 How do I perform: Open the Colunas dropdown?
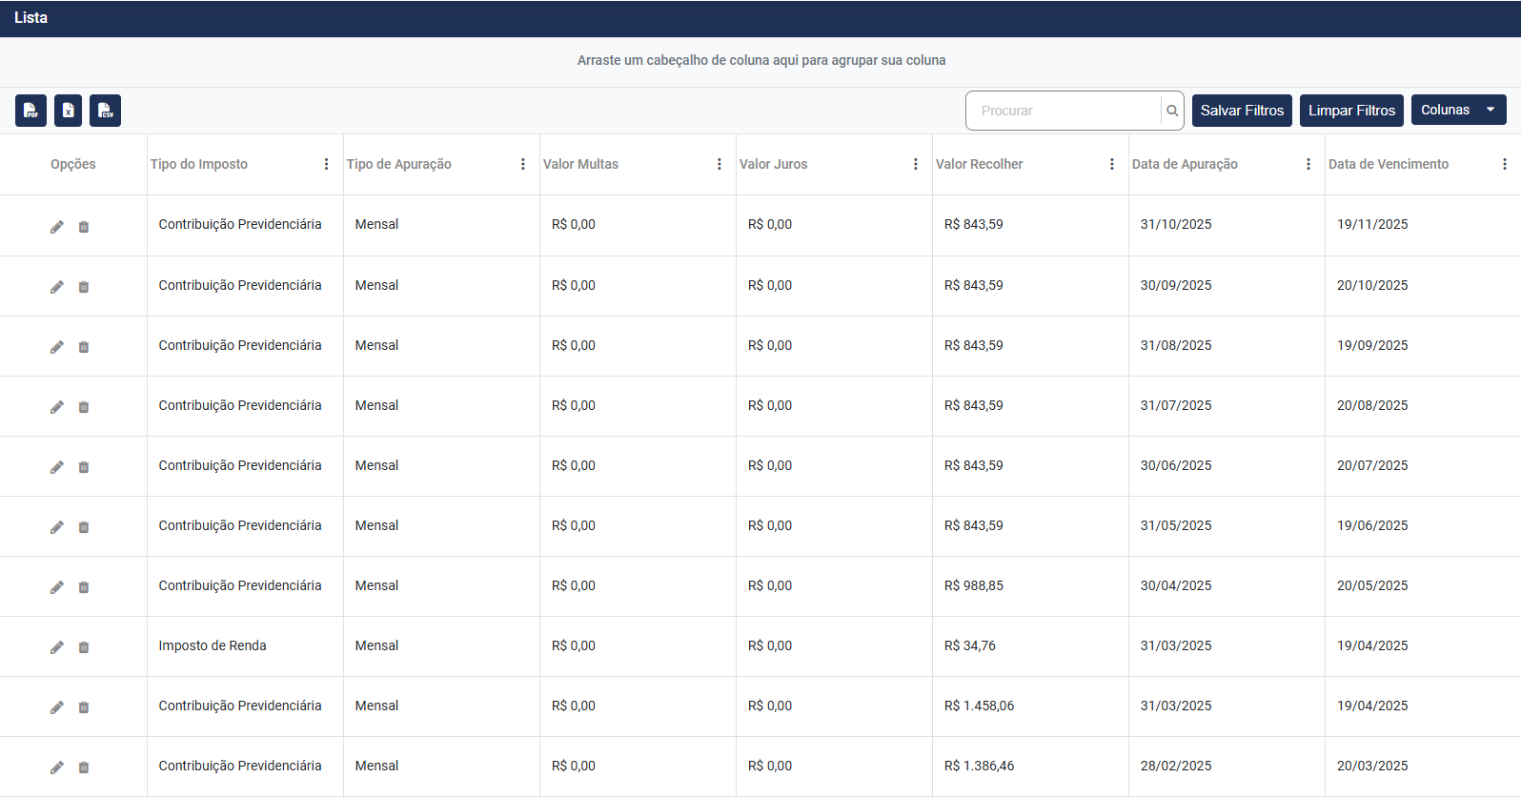tap(1458, 110)
